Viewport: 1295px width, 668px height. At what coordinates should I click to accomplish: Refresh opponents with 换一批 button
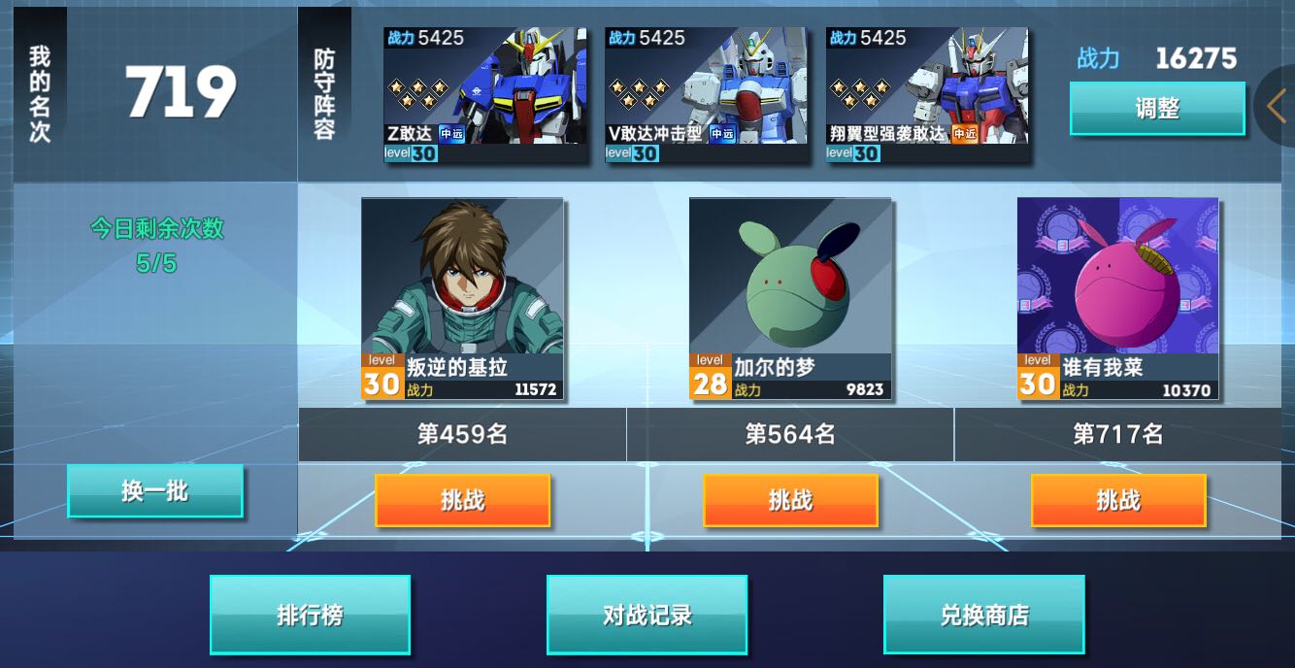155,491
